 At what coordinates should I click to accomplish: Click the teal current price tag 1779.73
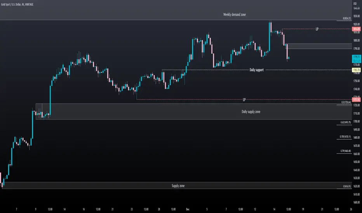click(x=357, y=59)
